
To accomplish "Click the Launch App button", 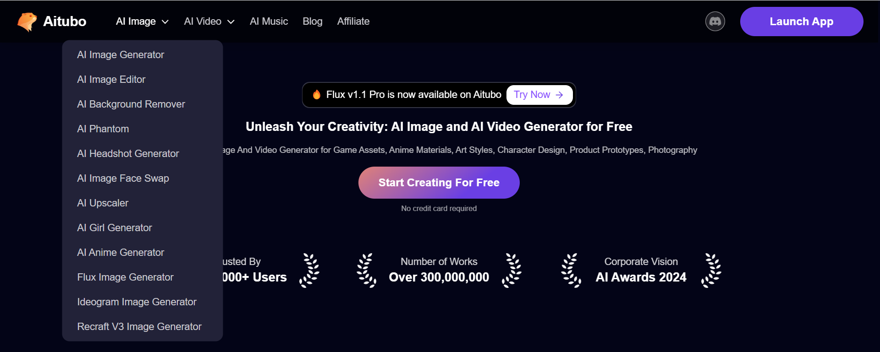I will click(802, 22).
